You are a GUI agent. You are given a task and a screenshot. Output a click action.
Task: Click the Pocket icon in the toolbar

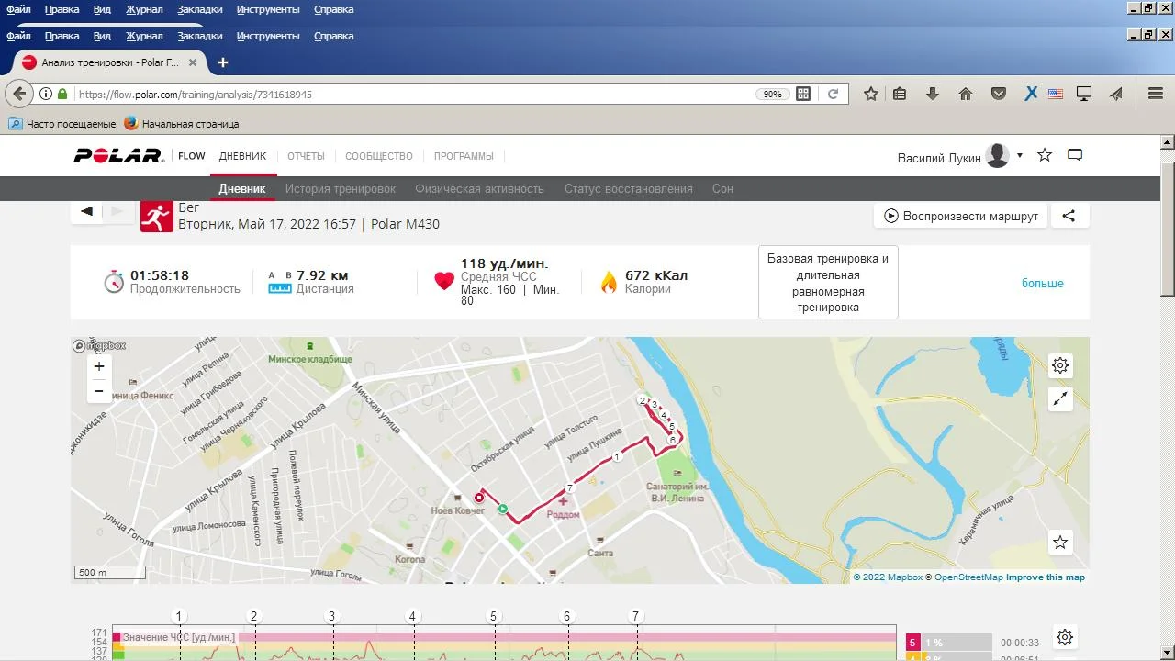(999, 94)
